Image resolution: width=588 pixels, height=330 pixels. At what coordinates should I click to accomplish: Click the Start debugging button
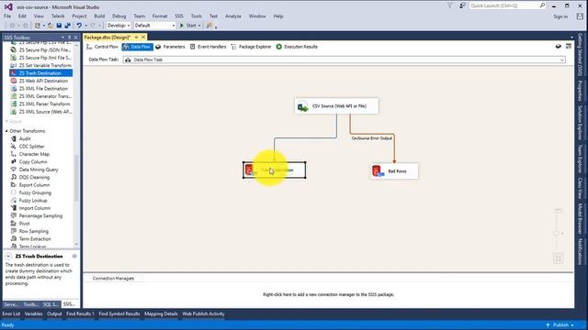pyautogui.click(x=188, y=26)
